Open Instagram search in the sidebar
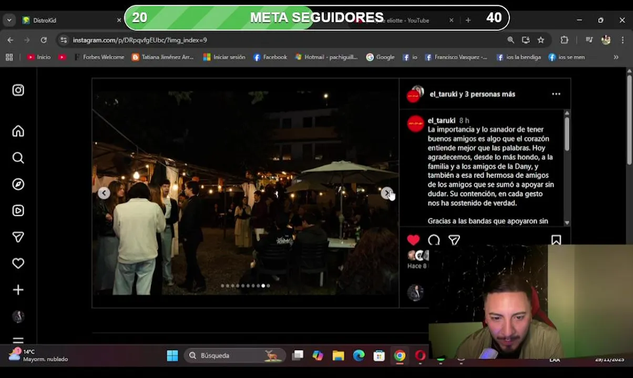 pos(18,158)
